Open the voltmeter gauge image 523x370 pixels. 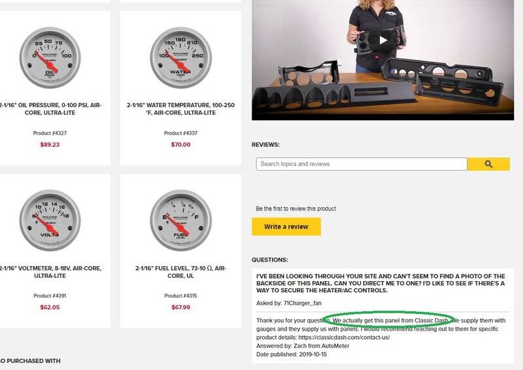pyautogui.click(x=50, y=220)
